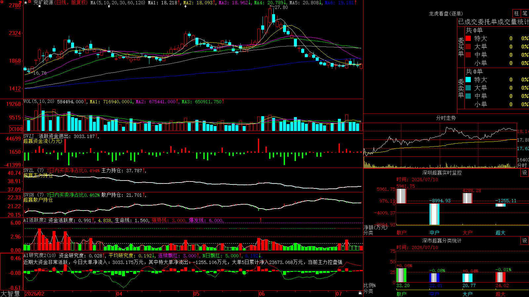Click the 超大 bar valued -1255.11
Viewport: 529px width, 297px height.
pos(501,205)
